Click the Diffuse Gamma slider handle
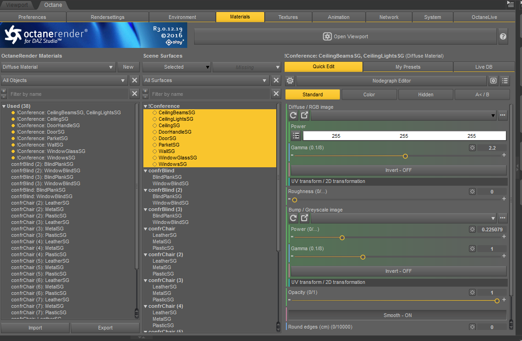The image size is (522, 341). [x=405, y=156]
